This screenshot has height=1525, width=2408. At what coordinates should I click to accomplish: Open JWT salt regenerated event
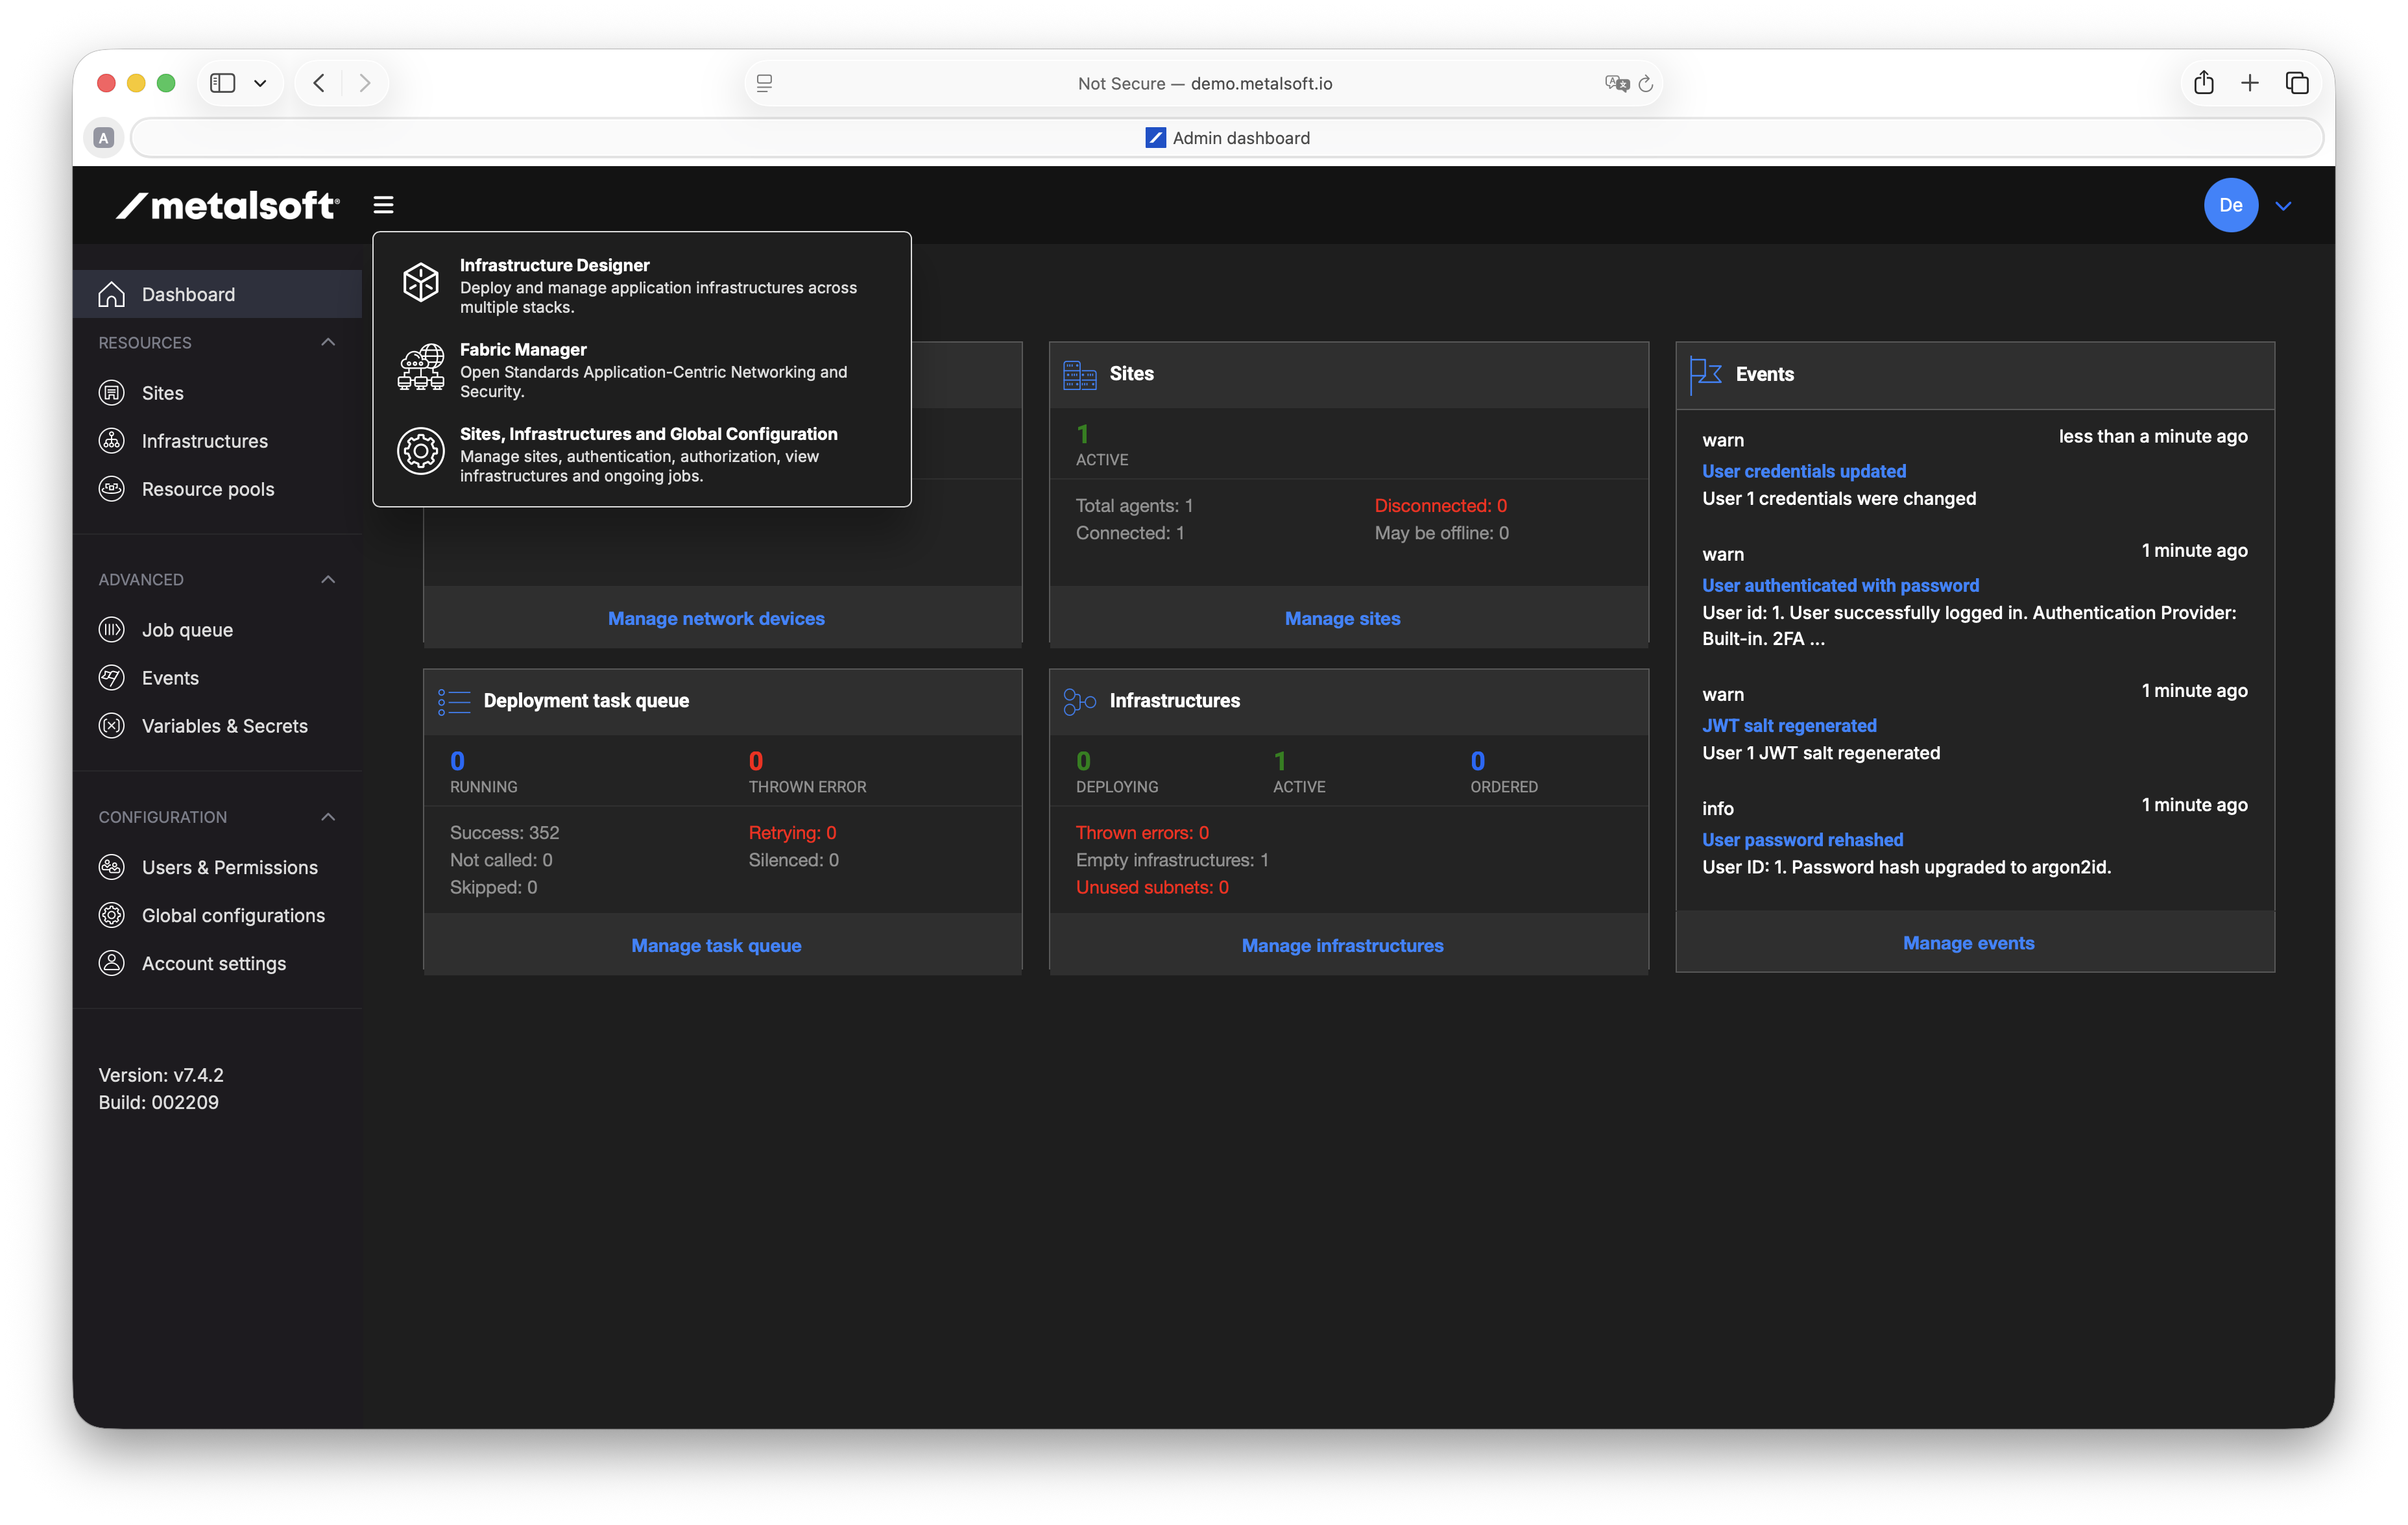coord(1789,724)
